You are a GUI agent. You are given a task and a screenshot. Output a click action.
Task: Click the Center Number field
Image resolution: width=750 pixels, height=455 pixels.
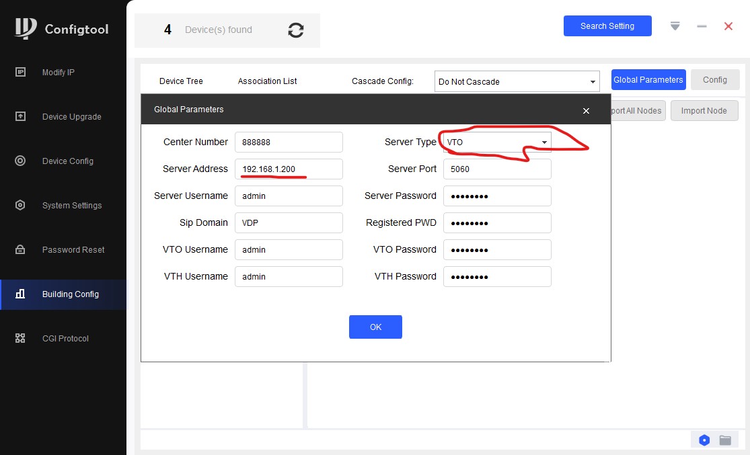tap(289, 142)
